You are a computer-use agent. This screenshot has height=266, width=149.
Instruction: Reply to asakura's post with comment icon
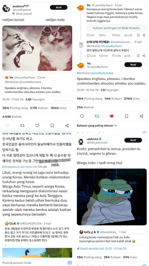(x=8, y=125)
